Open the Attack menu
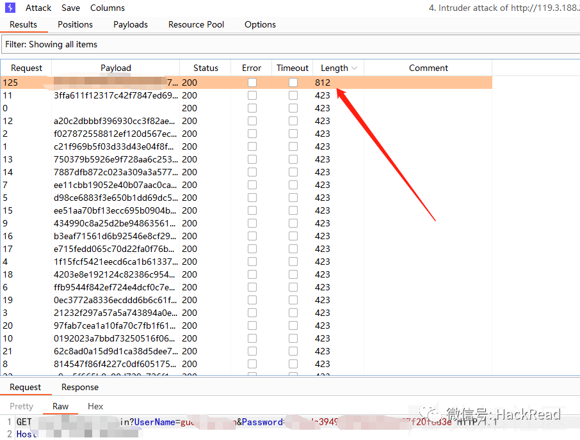 coord(38,8)
